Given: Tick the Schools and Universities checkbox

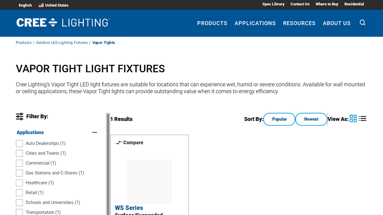Looking at the screenshot, I should pos(19,203).
